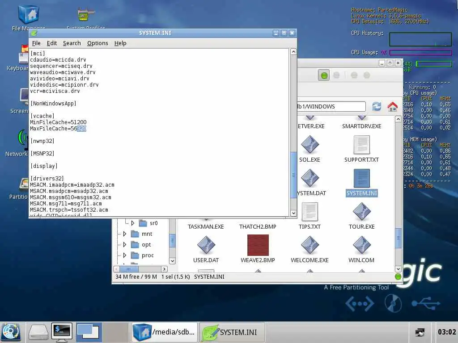The height and width of the screenshot is (343, 458).
Task: Select the SYSTEM.DAT file icon
Action: point(310,178)
